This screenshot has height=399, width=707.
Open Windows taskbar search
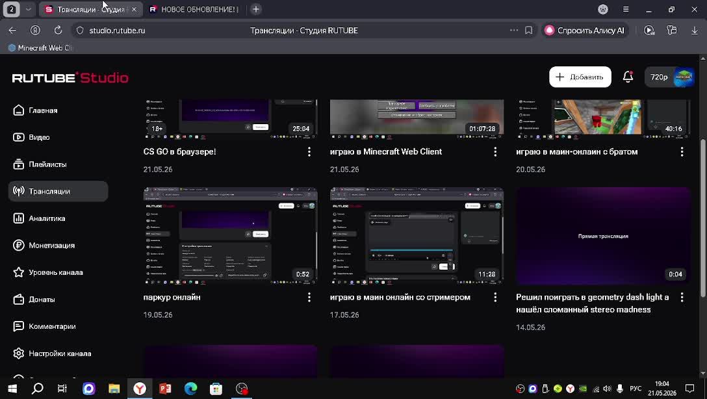[38, 388]
